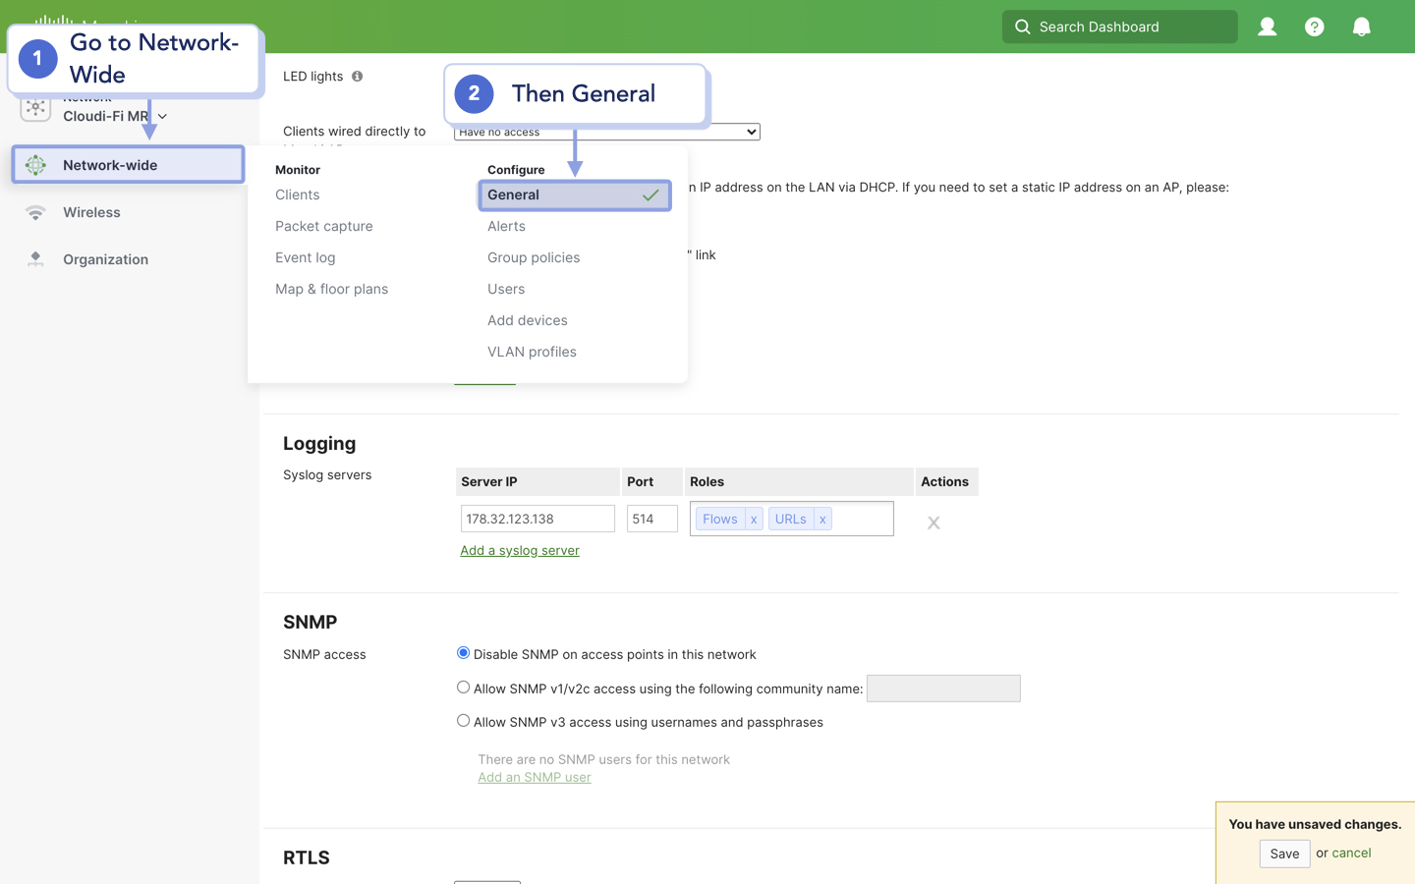Open the Clients wired directly to dropdown
Image resolution: width=1415 pixels, height=884 pixels.
(606, 131)
